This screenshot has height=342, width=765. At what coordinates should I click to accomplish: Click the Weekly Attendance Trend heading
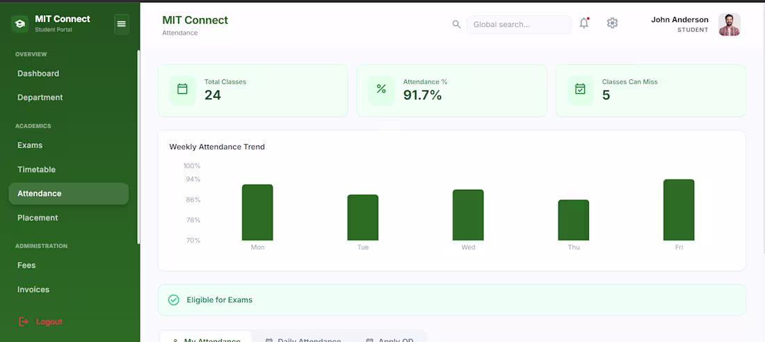click(x=217, y=147)
